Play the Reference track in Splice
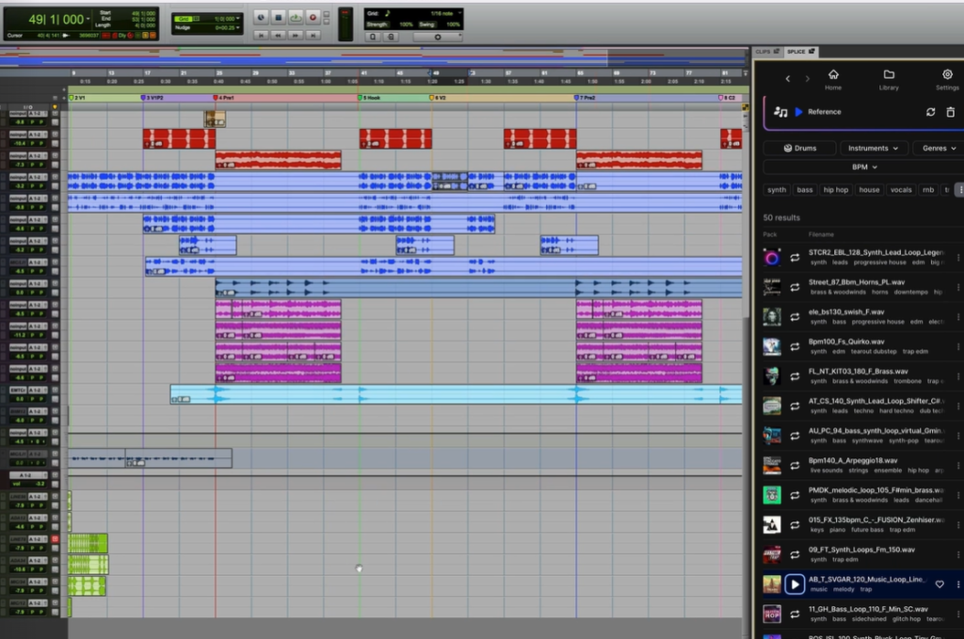Image resolution: width=964 pixels, height=639 pixels. [798, 112]
